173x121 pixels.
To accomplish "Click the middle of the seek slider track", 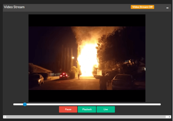I will pyautogui.click(x=87, y=104).
